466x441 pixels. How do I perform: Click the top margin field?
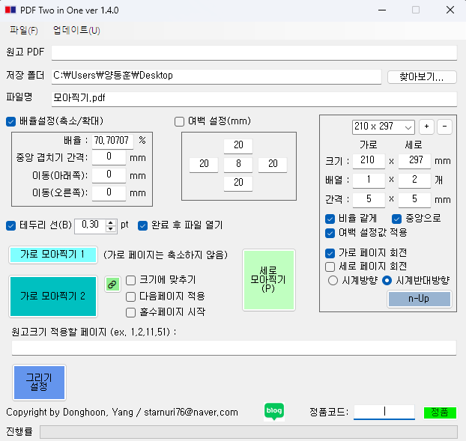coord(238,146)
